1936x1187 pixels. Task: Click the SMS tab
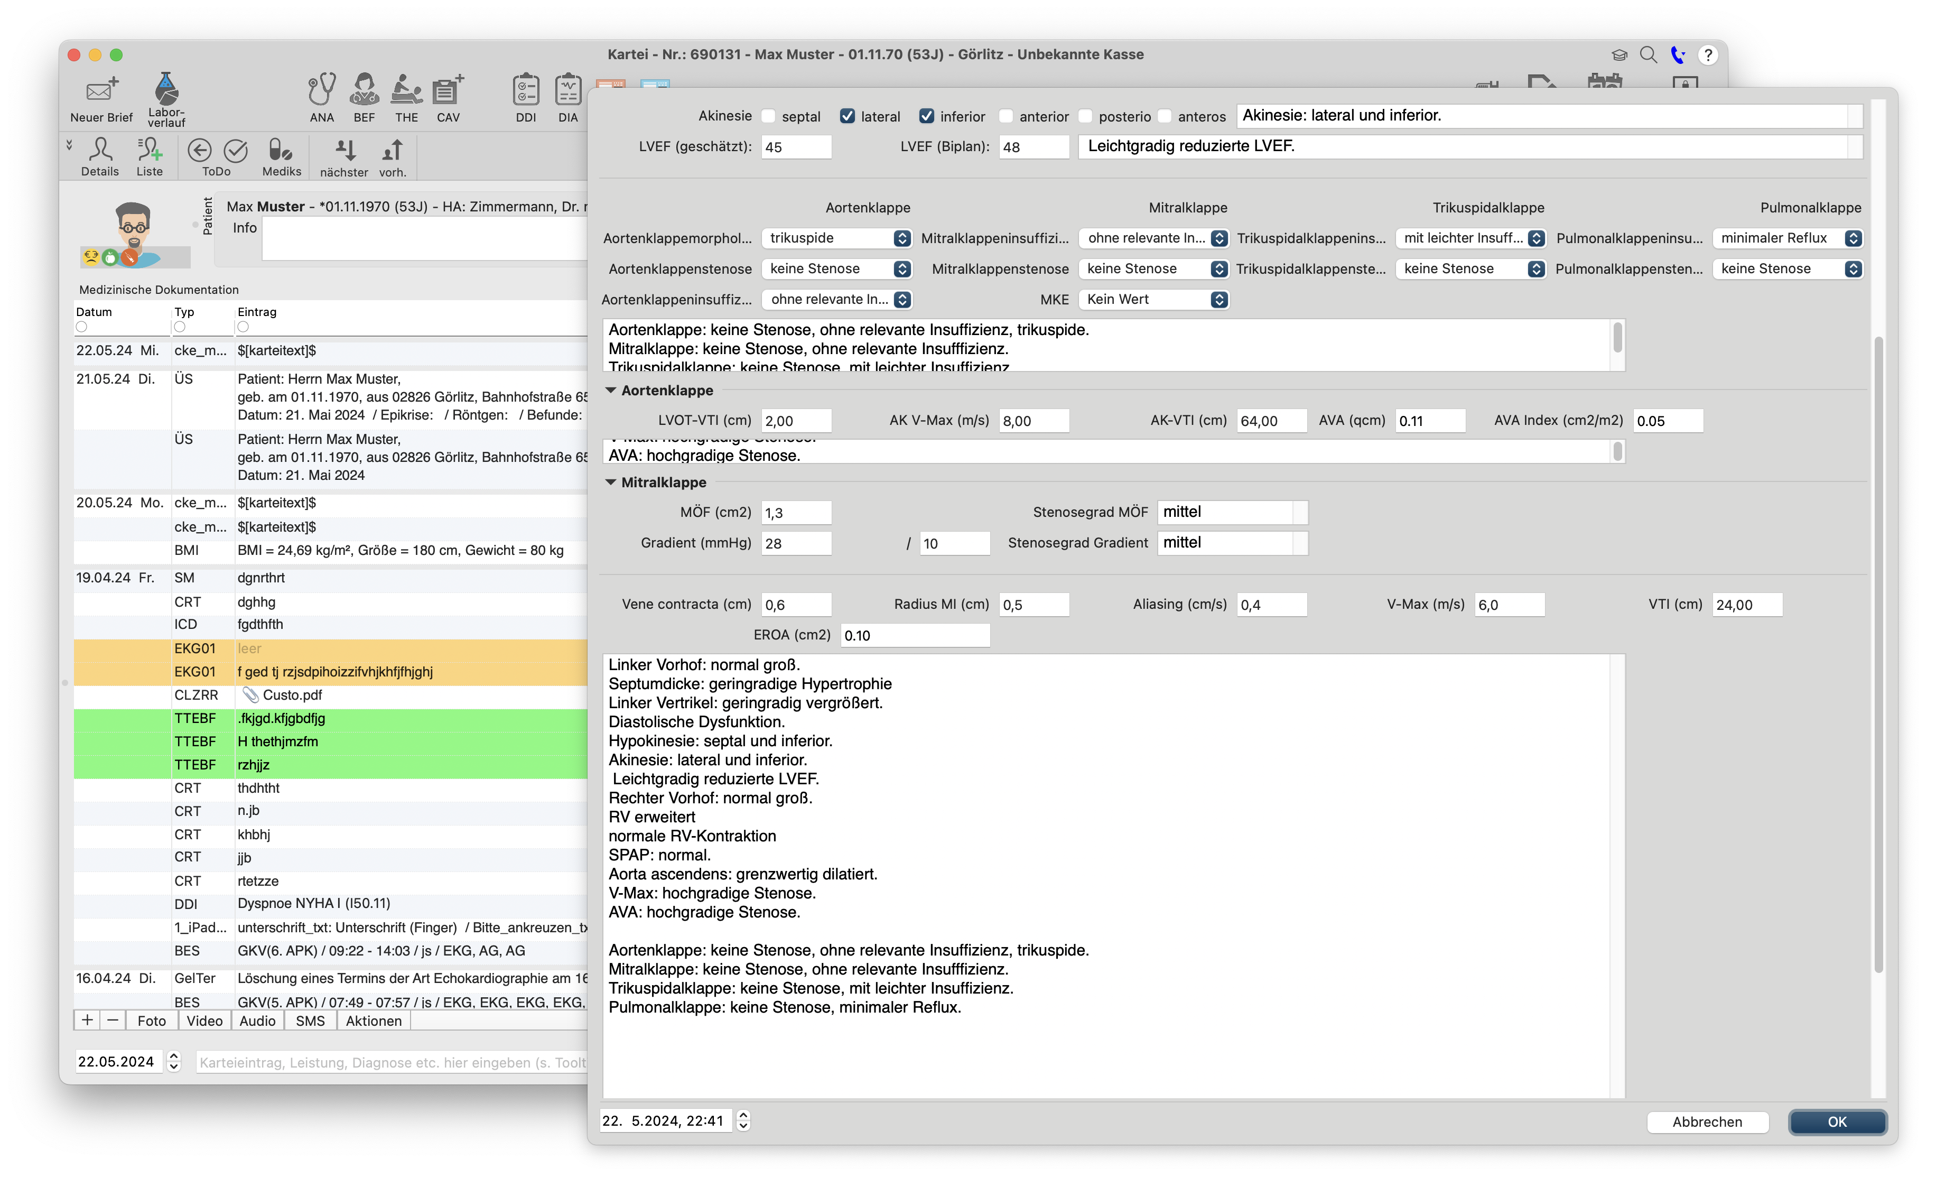tap(310, 1021)
